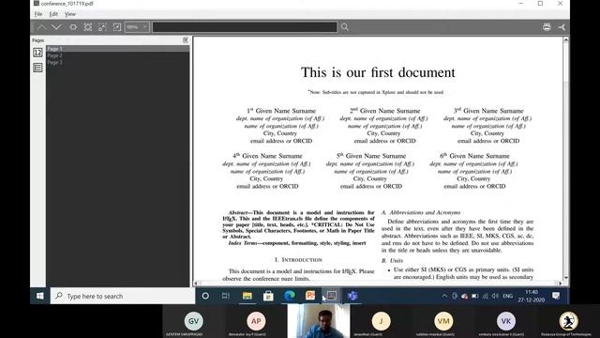Open the File menu
Image resolution: width=600 pixels, height=338 pixels.
point(38,14)
